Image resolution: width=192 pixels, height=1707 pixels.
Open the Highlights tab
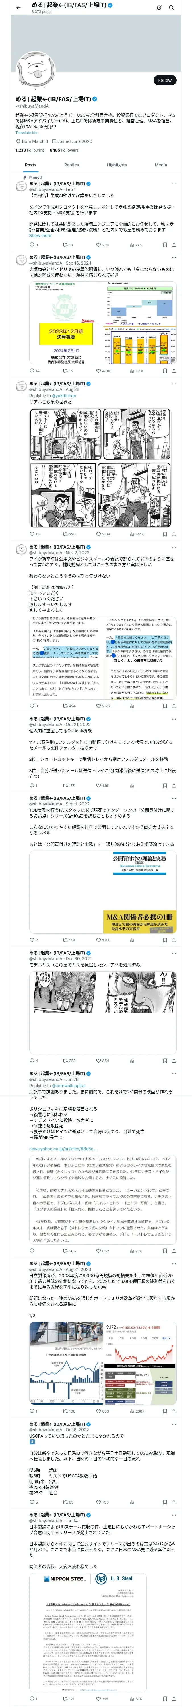pyautogui.click(x=117, y=165)
